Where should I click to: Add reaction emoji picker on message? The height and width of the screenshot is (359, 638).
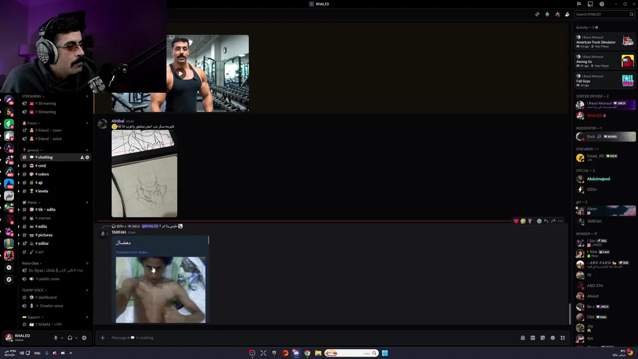[539, 221]
